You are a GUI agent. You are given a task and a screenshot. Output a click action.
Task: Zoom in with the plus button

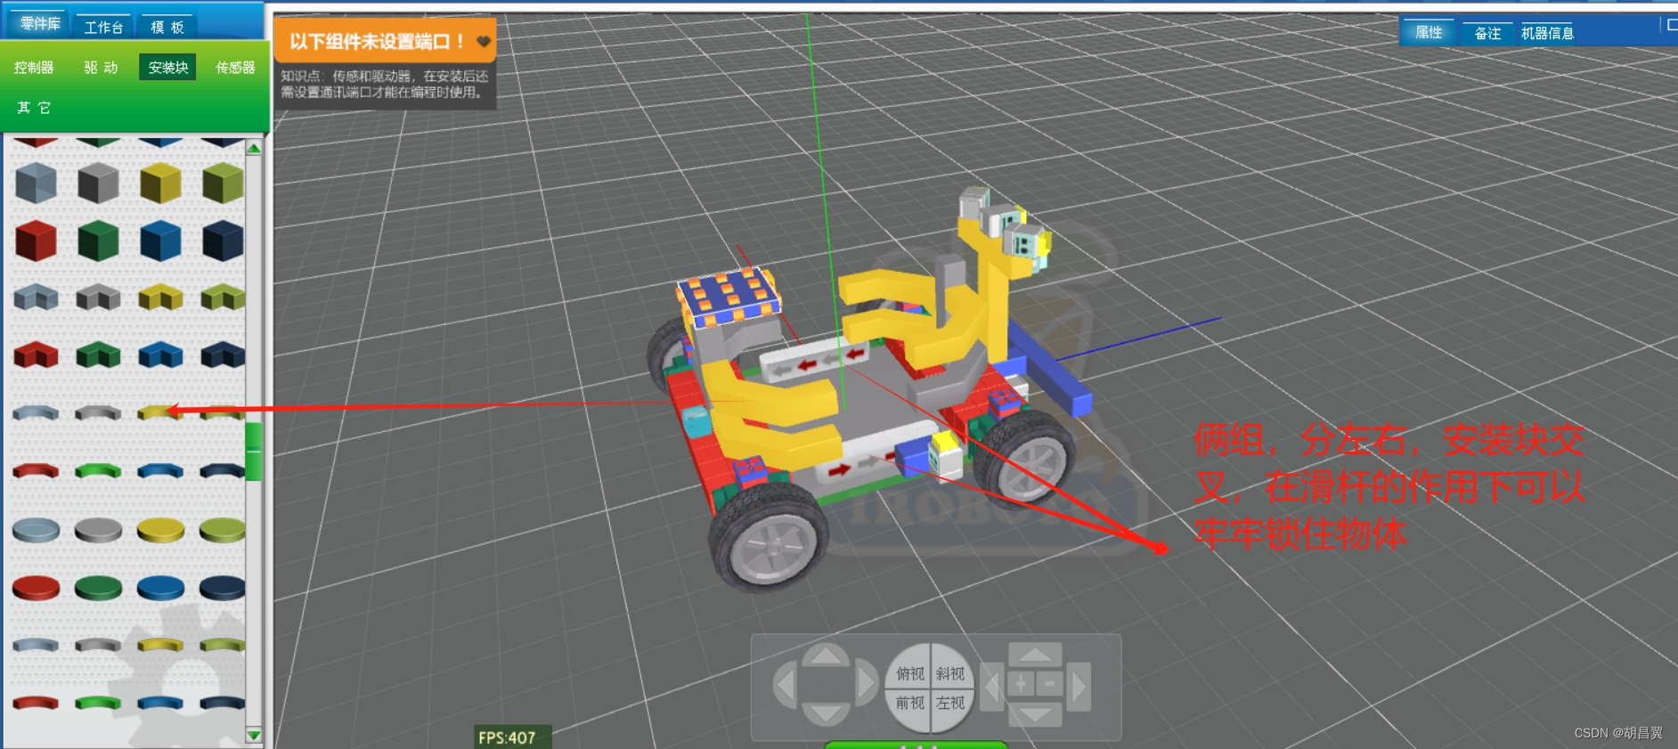tap(1021, 684)
